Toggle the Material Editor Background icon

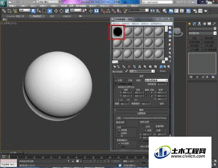[x=170, y=36]
